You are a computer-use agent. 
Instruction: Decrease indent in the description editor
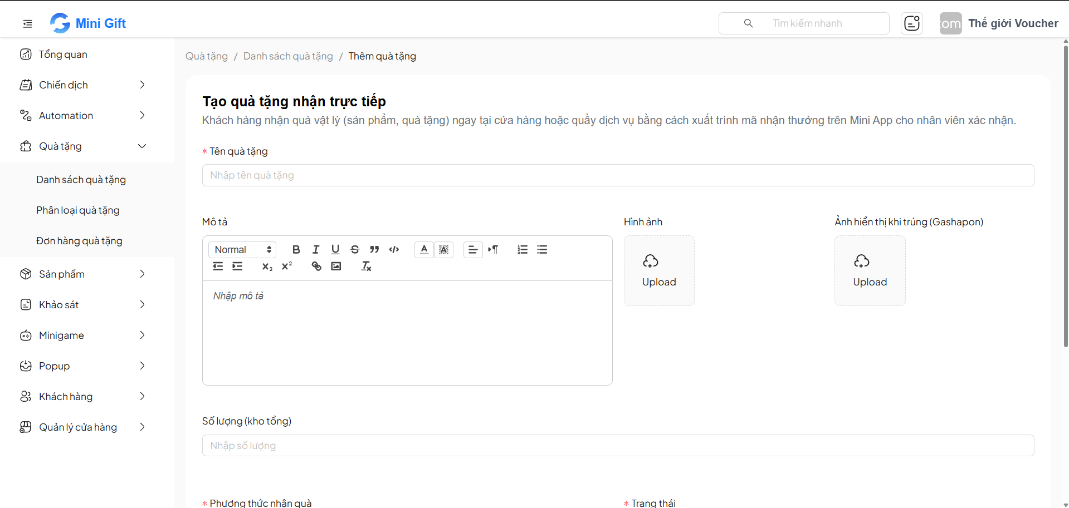coord(218,267)
